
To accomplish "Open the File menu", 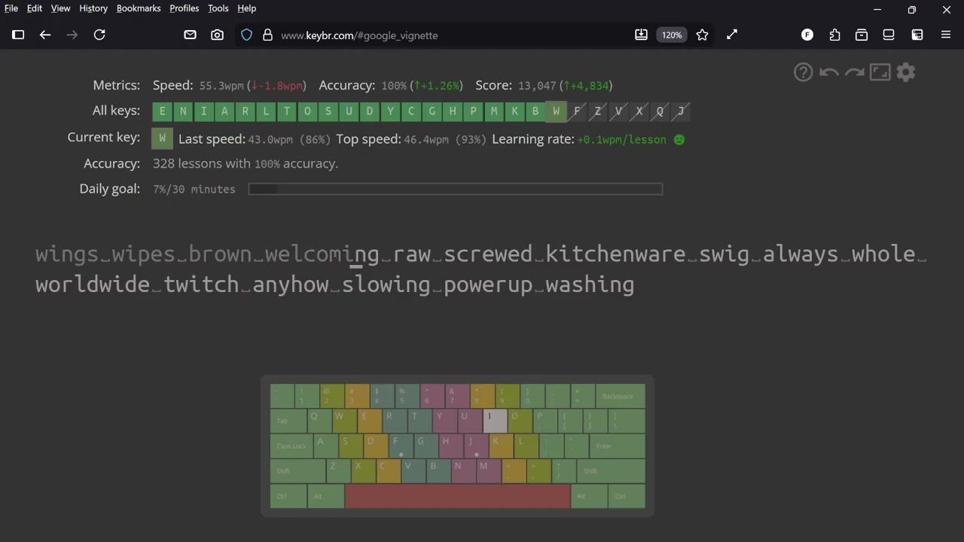I will click(11, 8).
